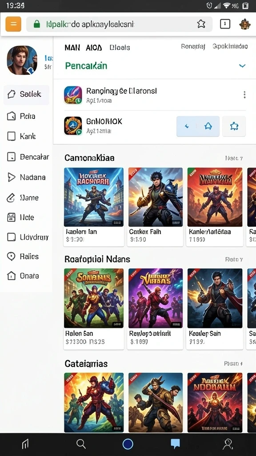256x456 pixels.
Task: Open Gateiamias section more link
Action: click(233, 363)
